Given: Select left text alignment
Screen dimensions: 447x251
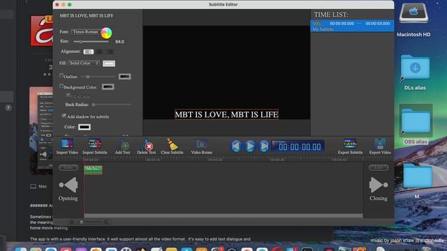Looking at the screenshot, I should (89, 52).
